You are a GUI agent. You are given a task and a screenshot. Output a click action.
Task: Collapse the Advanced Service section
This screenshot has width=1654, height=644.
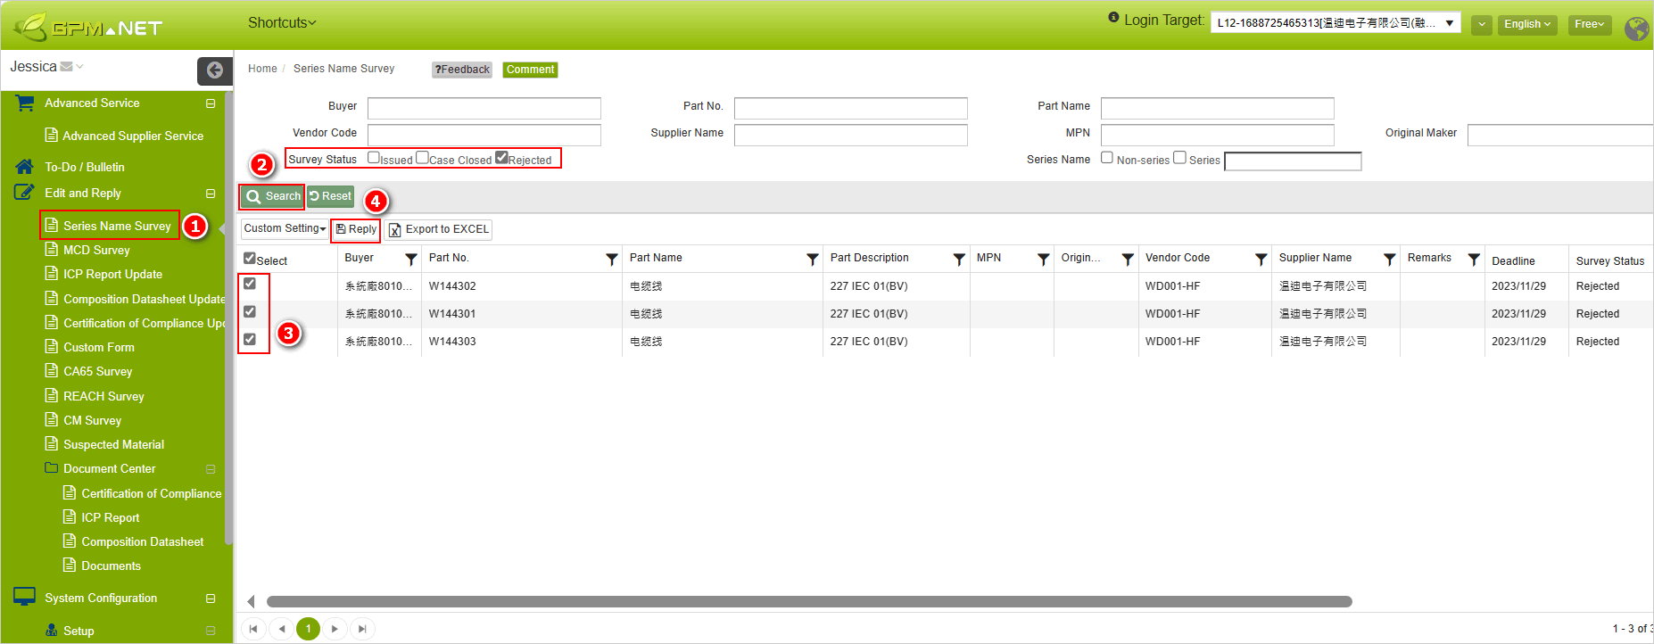pos(211,103)
